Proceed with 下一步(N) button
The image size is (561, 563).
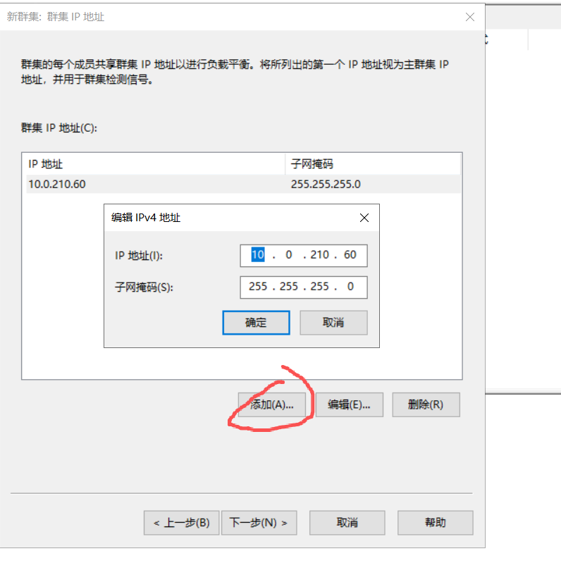(259, 523)
